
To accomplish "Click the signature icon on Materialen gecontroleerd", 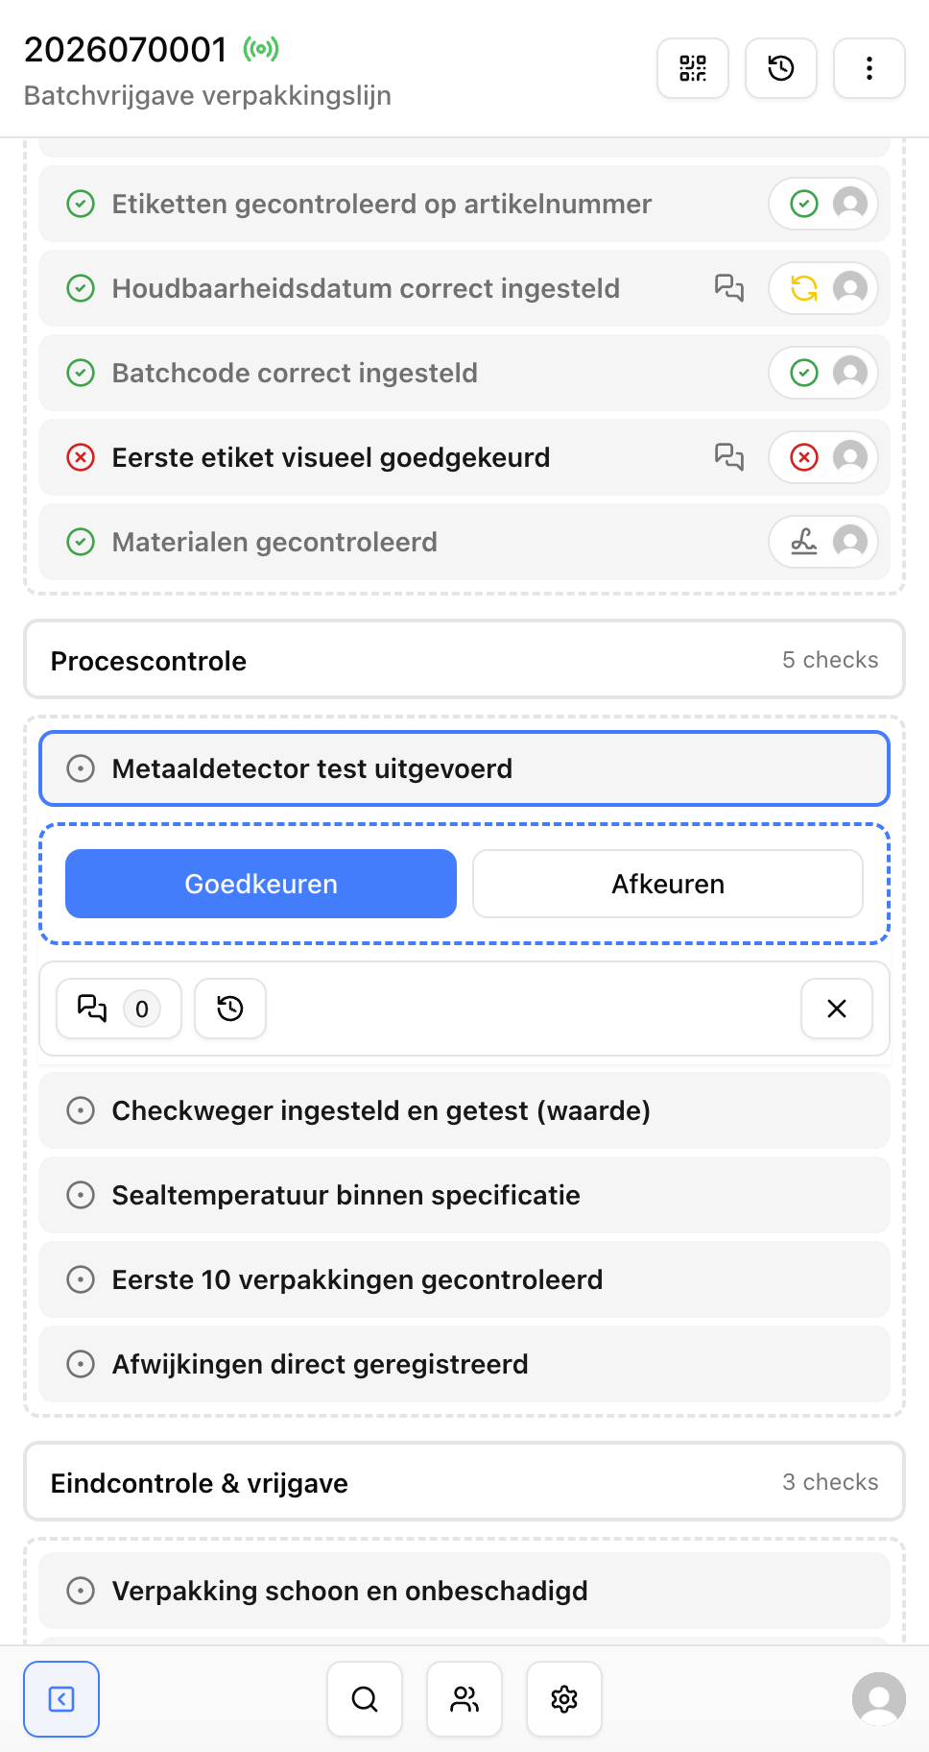I will point(804,542).
